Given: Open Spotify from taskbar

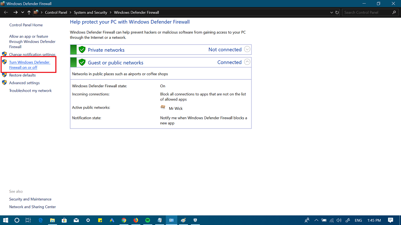Looking at the screenshot, I should click(148, 220).
